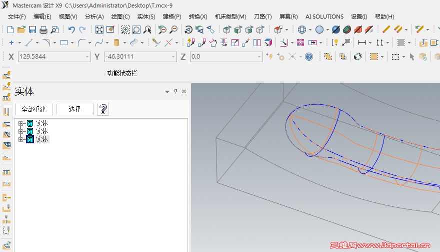Select the highlighted 实体 tree item
Image resolution: width=440 pixels, height=252 pixels.
(42, 139)
